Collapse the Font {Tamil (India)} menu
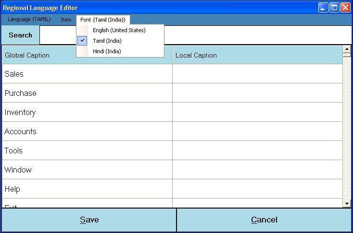 pyautogui.click(x=103, y=20)
